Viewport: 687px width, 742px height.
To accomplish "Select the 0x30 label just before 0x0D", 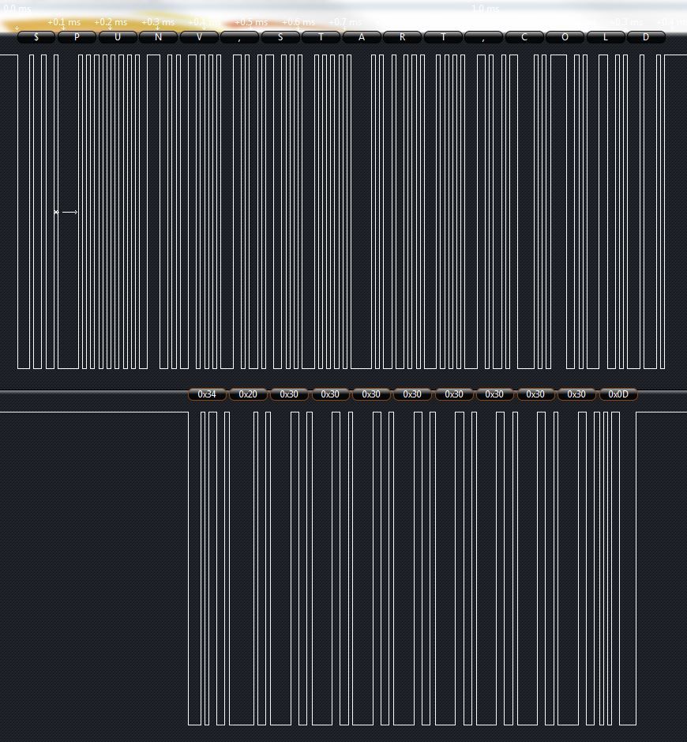I will point(576,394).
